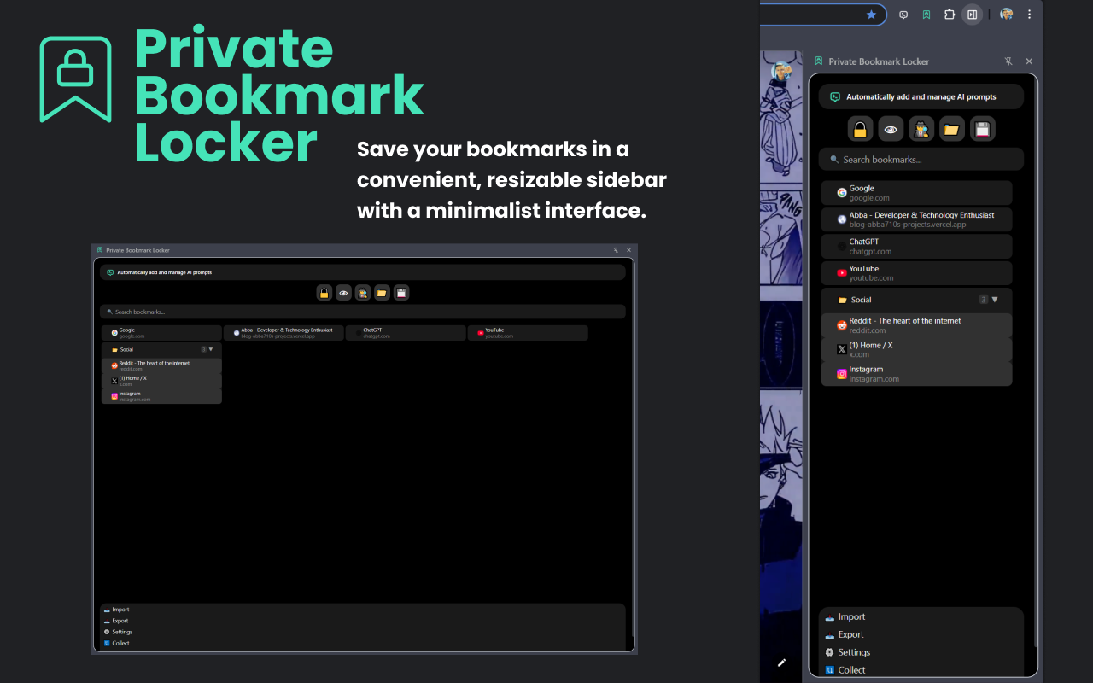Open the YouTube bookmark in the wide preview
Screen dimensions: 1093x683
(x=528, y=333)
